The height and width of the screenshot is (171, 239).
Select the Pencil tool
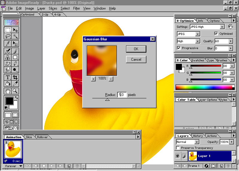(15, 64)
